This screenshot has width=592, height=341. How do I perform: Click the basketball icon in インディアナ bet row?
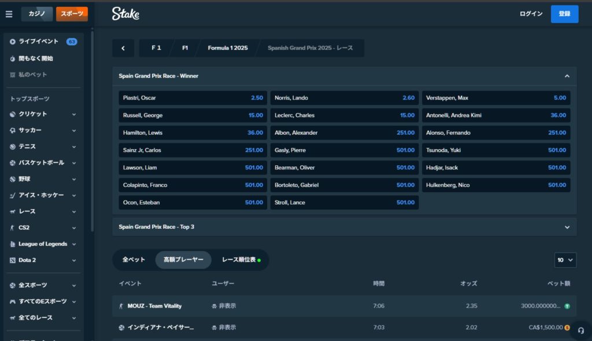[x=121, y=328]
